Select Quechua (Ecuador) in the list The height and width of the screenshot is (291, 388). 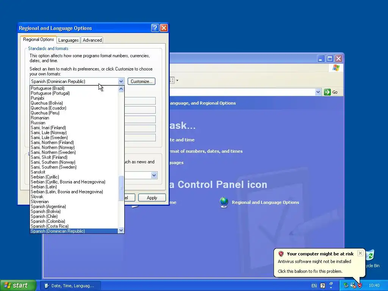[74, 108]
